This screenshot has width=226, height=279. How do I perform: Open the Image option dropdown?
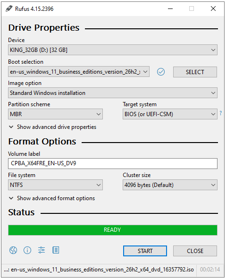113,93
